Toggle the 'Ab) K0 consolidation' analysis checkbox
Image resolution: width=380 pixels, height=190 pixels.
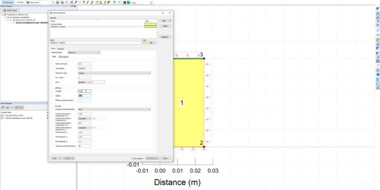coord(2,118)
